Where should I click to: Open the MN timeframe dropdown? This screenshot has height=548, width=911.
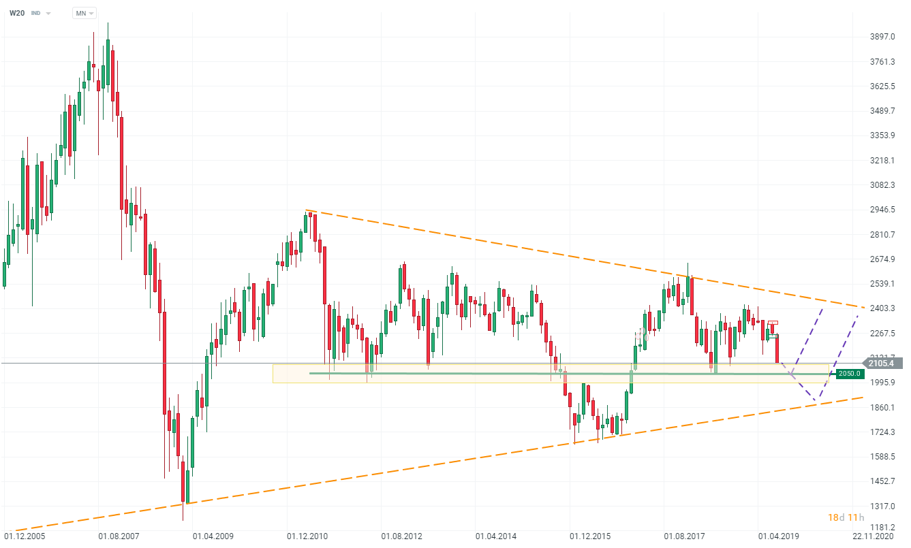click(84, 13)
